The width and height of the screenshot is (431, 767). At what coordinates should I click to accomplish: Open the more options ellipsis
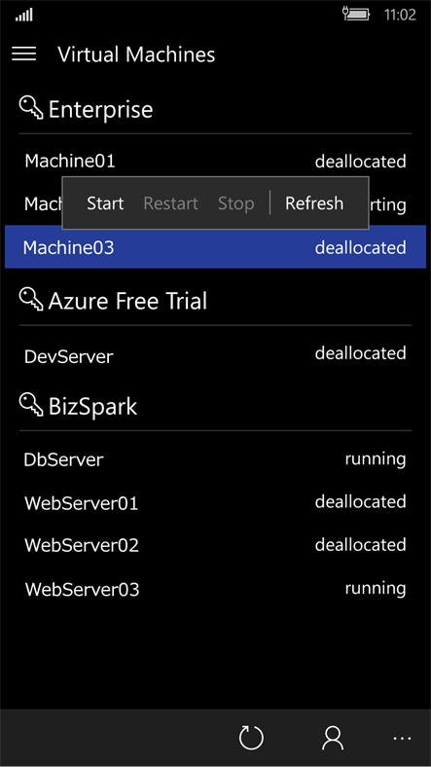(x=402, y=738)
